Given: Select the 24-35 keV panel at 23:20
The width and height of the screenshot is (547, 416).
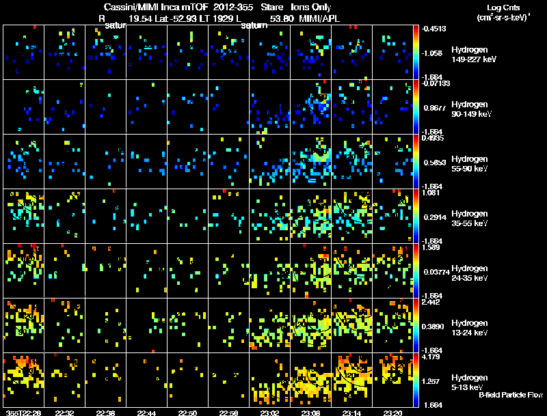Looking at the screenshot, I should pos(392,271).
